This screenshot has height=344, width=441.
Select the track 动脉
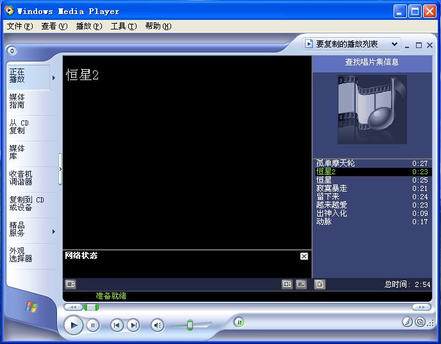tap(372, 222)
